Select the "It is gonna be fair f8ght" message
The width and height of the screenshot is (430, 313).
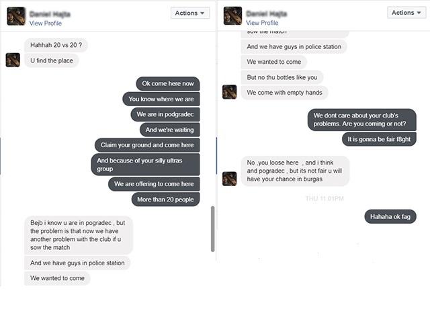pyautogui.click(x=379, y=139)
